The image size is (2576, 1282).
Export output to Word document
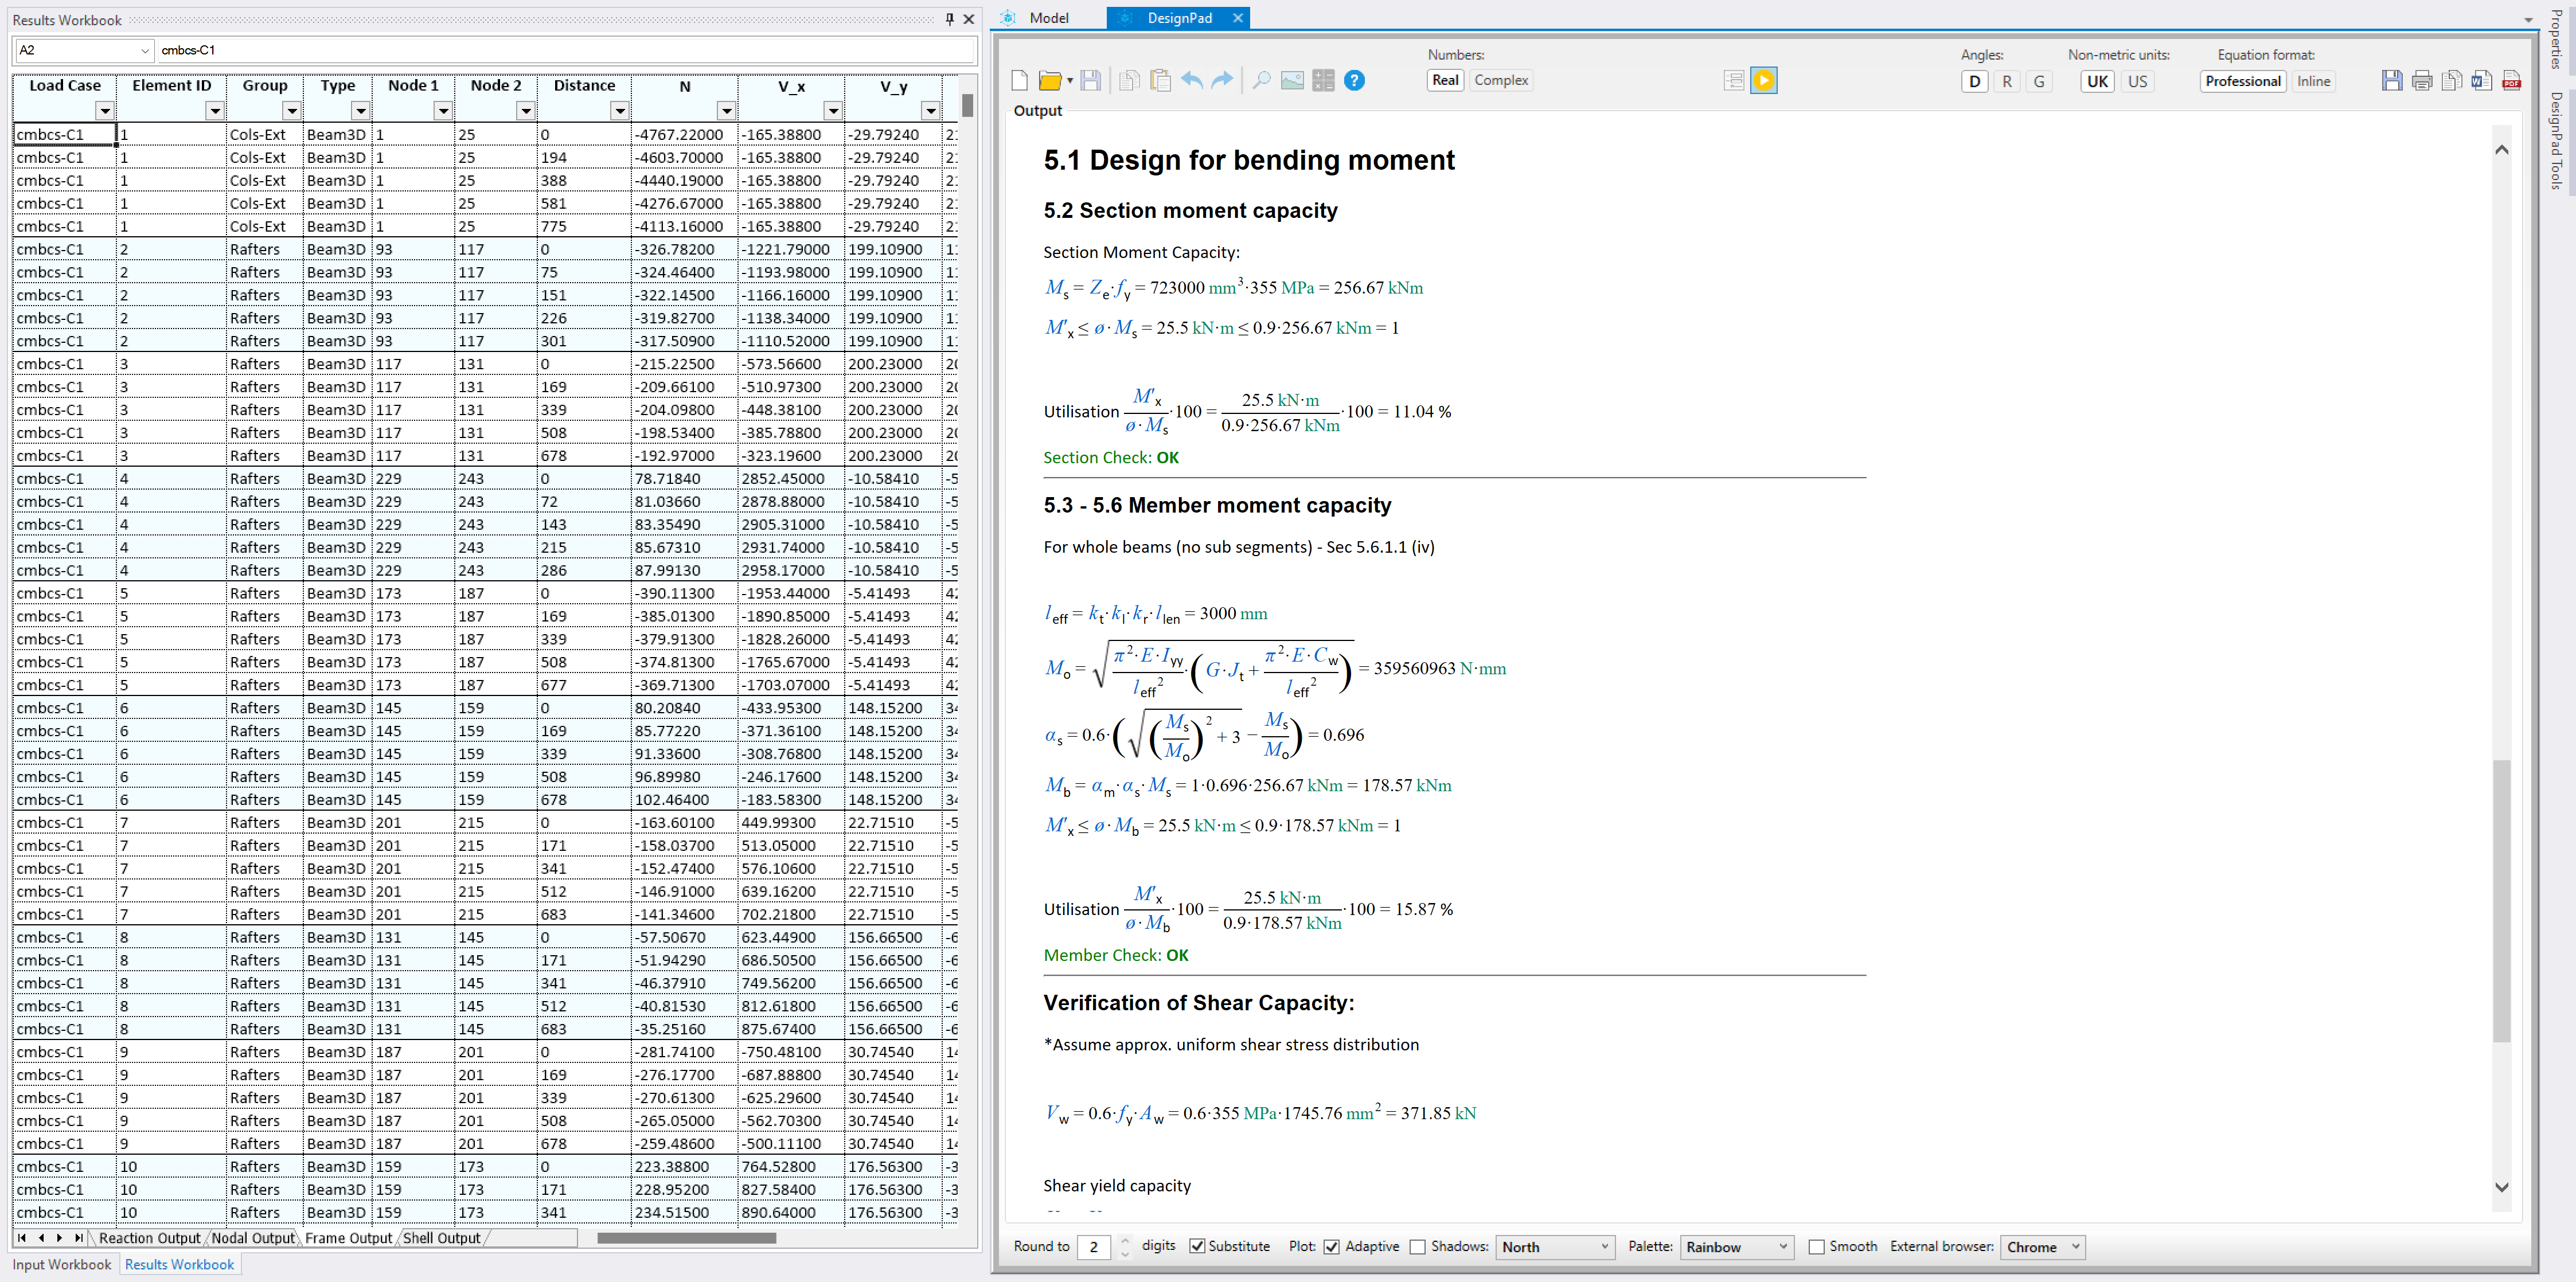click(2481, 81)
